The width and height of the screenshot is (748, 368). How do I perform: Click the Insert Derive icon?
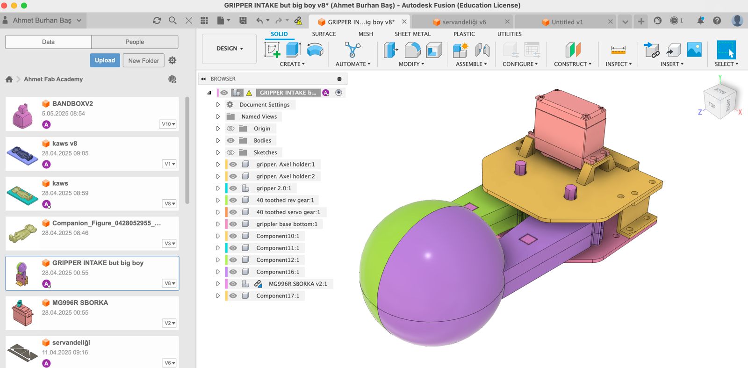[651, 50]
